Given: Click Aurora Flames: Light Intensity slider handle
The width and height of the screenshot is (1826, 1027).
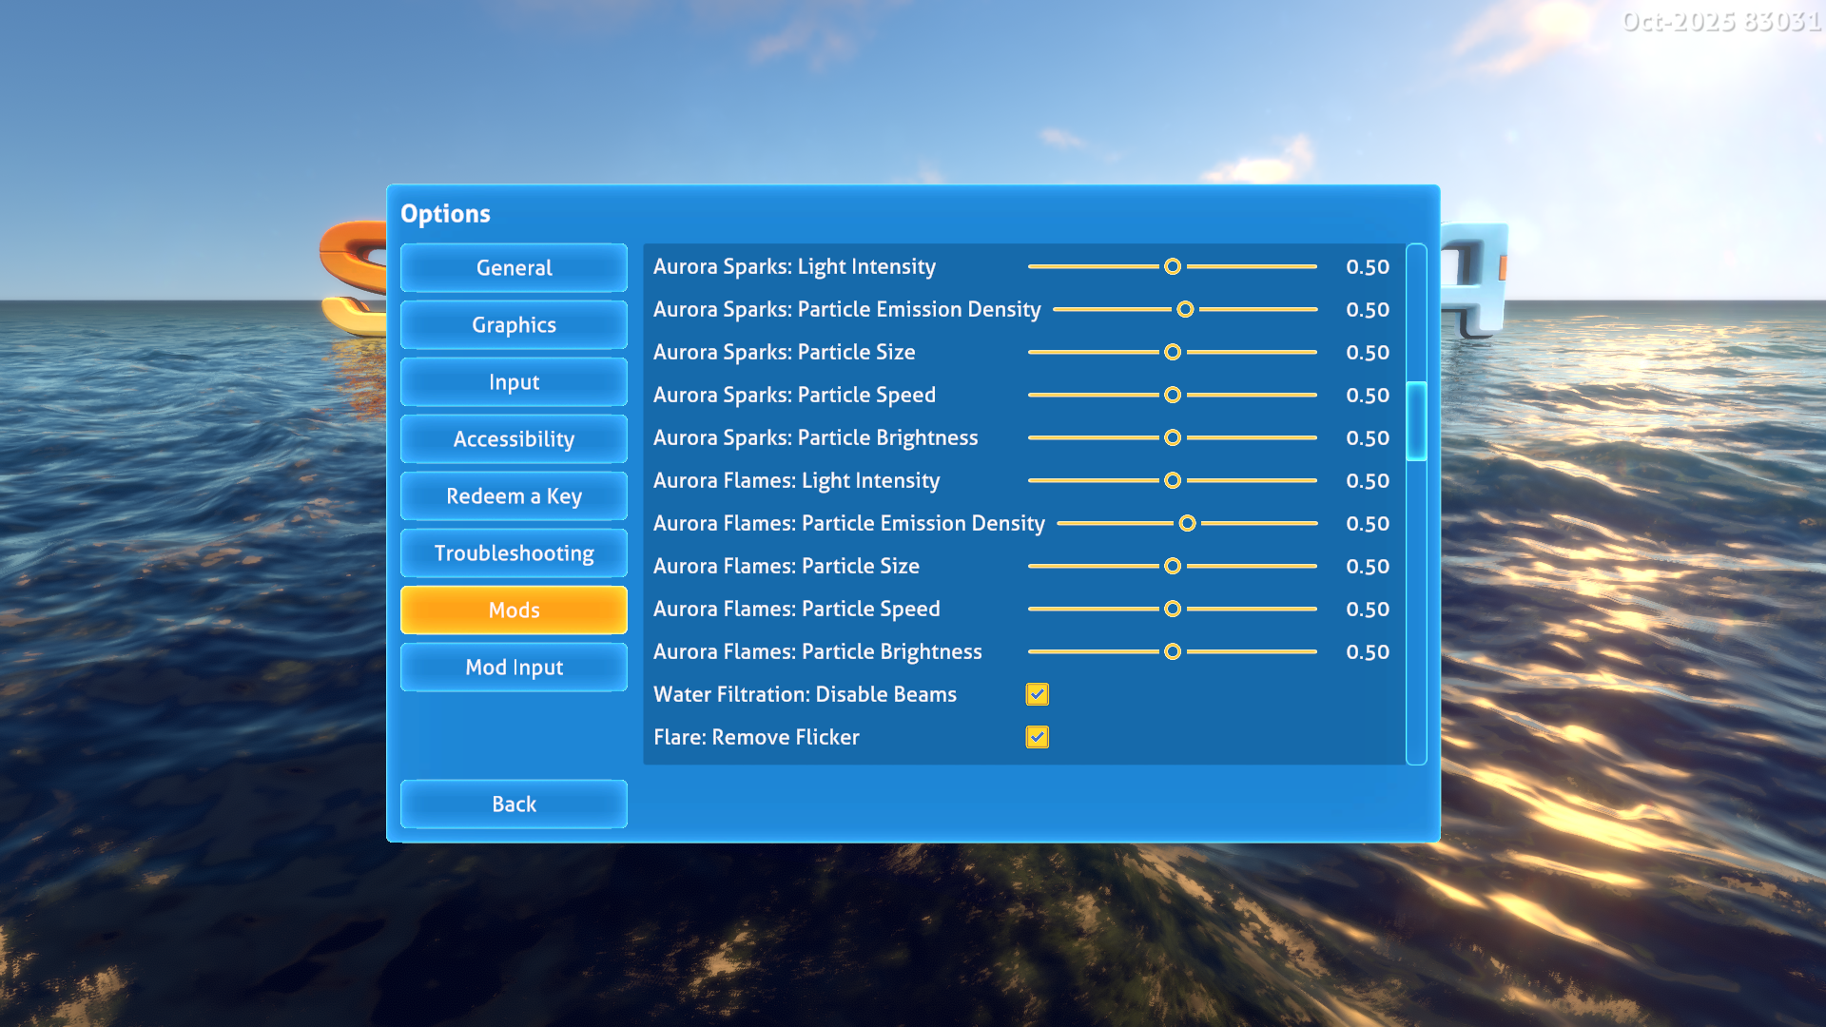Looking at the screenshot, I should 1173,480.
